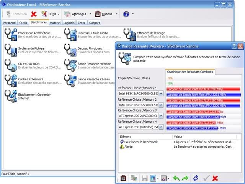Open Référence Chipset/Memory 3 dropdown
The width and height of the screenshot is (245, 184).
coord(161,116)
